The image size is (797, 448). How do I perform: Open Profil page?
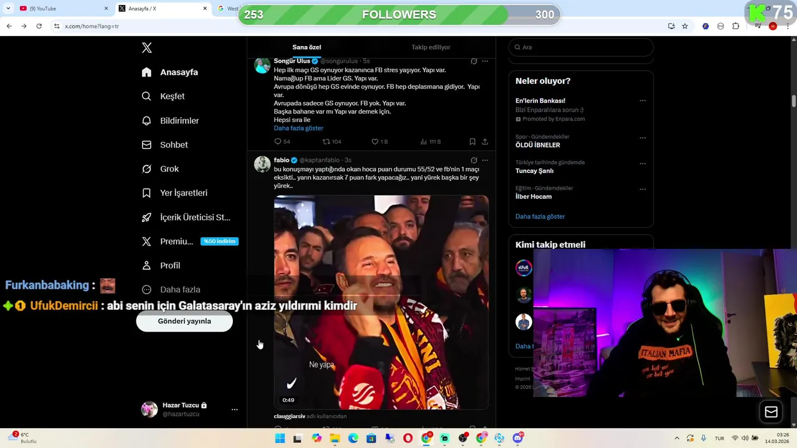pyautogui.click(x=161, y=266)
